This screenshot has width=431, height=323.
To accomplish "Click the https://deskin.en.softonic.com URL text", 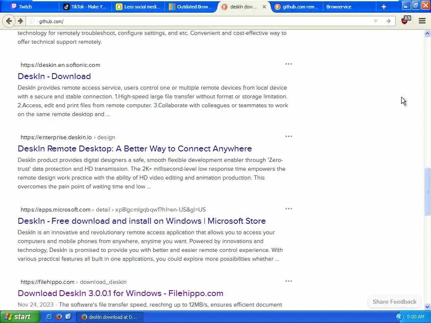I will pos(60,65).
